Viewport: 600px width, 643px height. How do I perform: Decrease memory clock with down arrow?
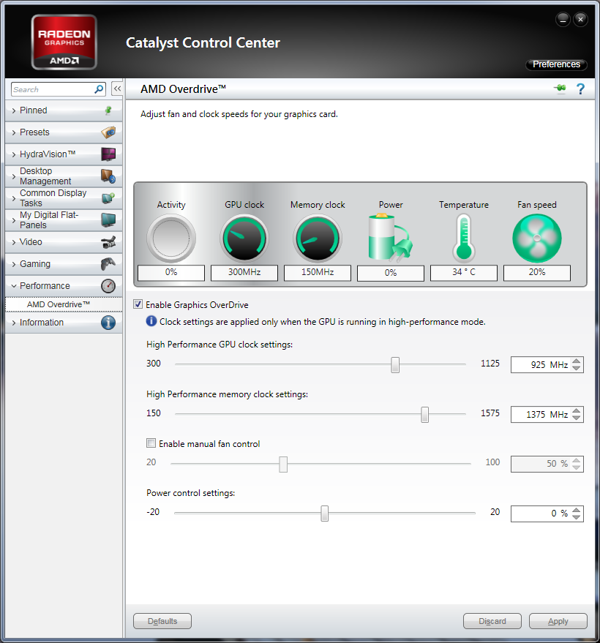point(576,418)
